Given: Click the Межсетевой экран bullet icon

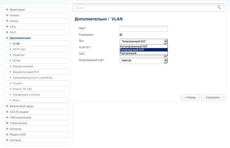Looking at the screenshot, I should [x=7, y=106].
